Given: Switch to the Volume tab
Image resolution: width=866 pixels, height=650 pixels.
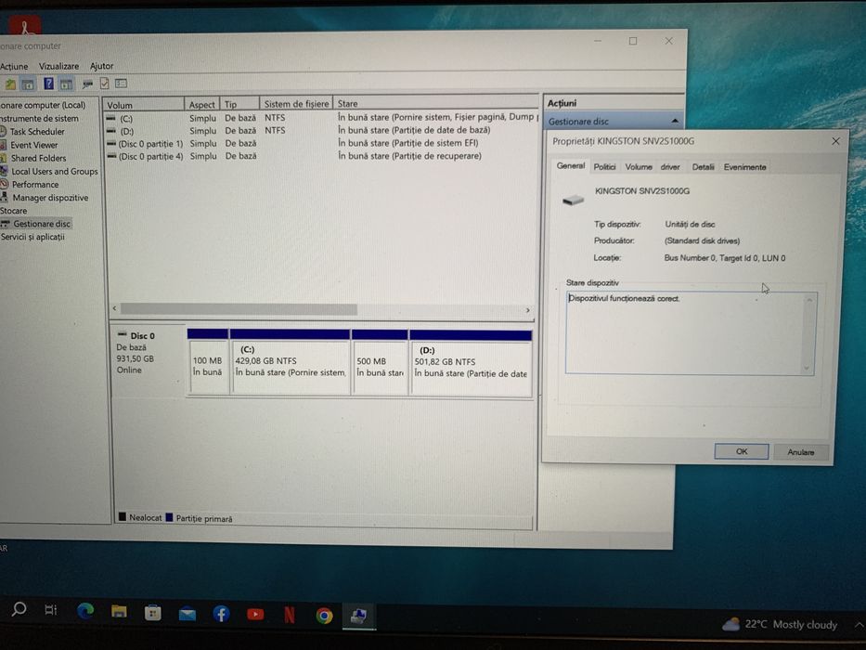Looking at the screenshot, I should (x=639, y=167).
